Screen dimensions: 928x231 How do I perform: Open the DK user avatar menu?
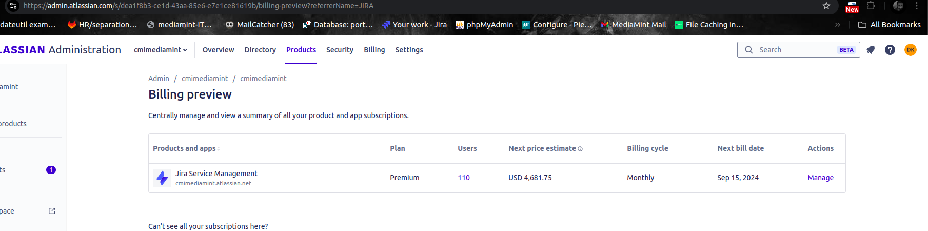coord(911,50)
